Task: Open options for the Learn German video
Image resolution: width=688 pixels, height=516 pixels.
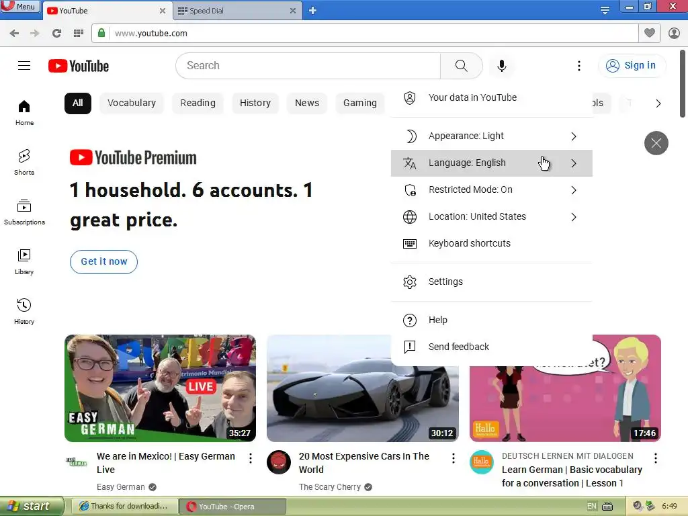Action: click(655, 458)
